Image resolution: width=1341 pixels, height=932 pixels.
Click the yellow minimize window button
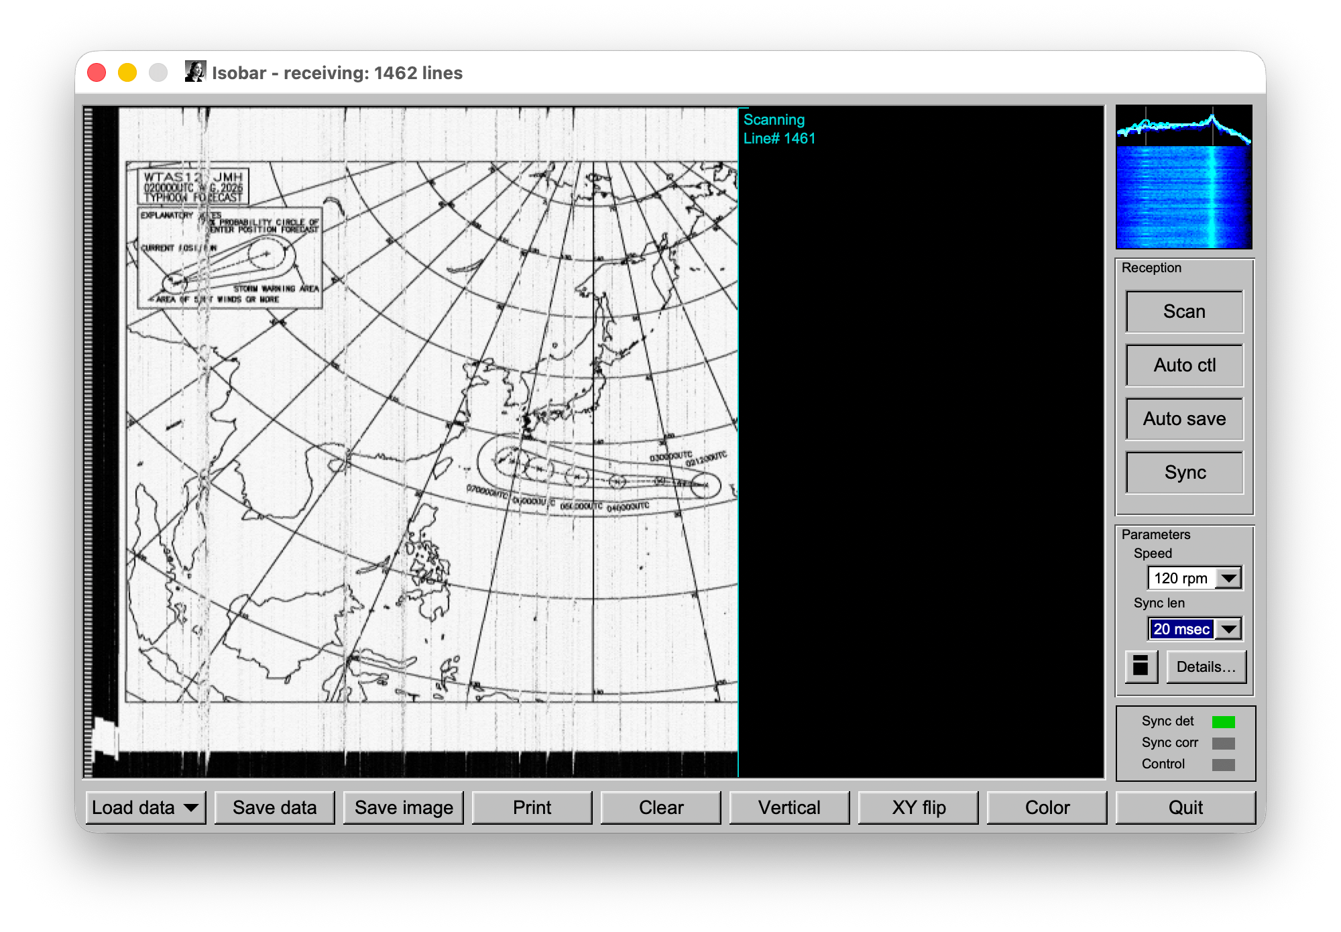click(x=127, y=72)
